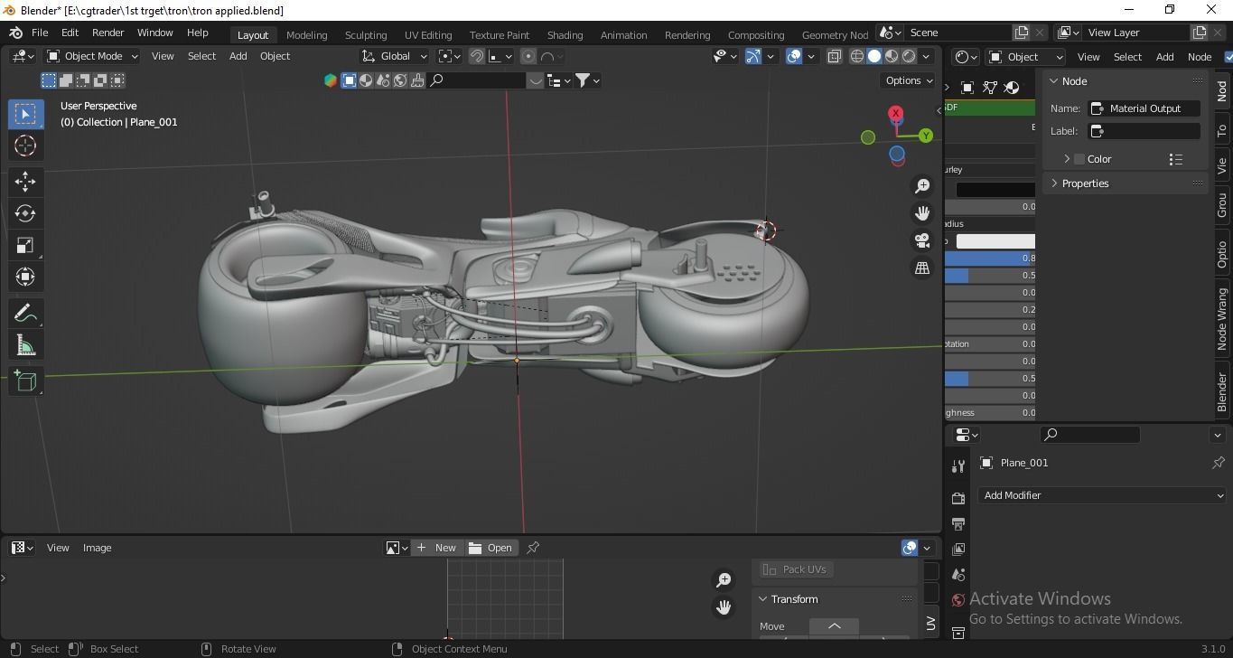Select the Select Box tool
The height and width of the screenshot is (658, 1233).
point(25,114)
